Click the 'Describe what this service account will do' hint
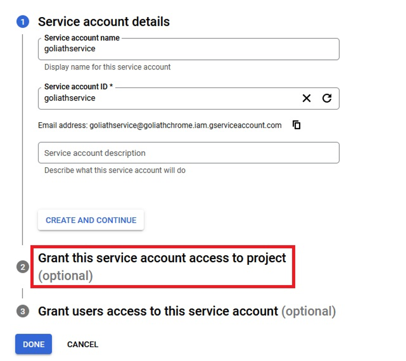This screenshot has height=361, width=406. [115, 170]
